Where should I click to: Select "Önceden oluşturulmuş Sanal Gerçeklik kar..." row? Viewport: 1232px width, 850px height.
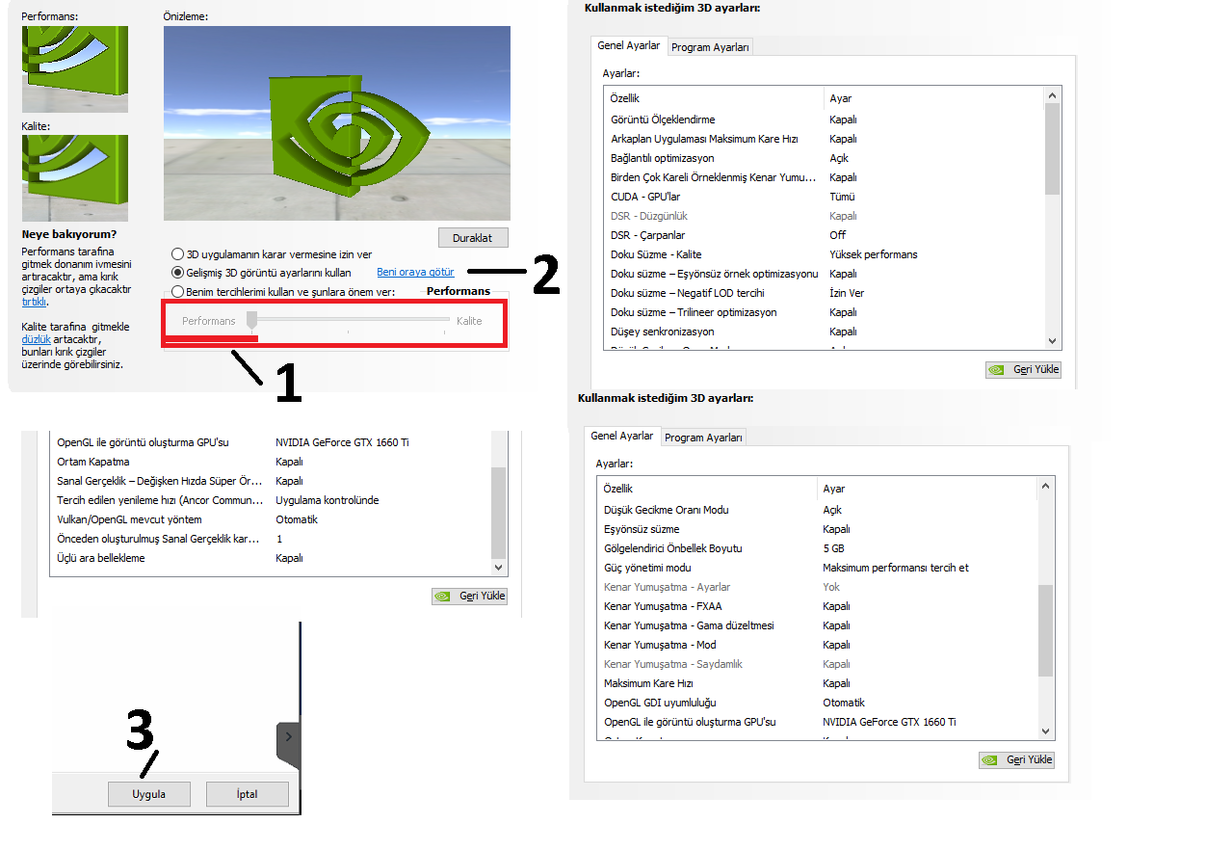point(270,539)
